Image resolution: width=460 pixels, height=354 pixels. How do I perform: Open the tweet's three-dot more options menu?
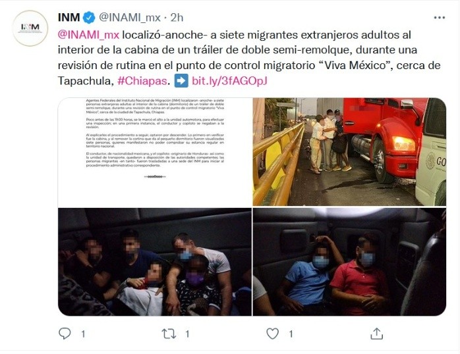[439, 18]
